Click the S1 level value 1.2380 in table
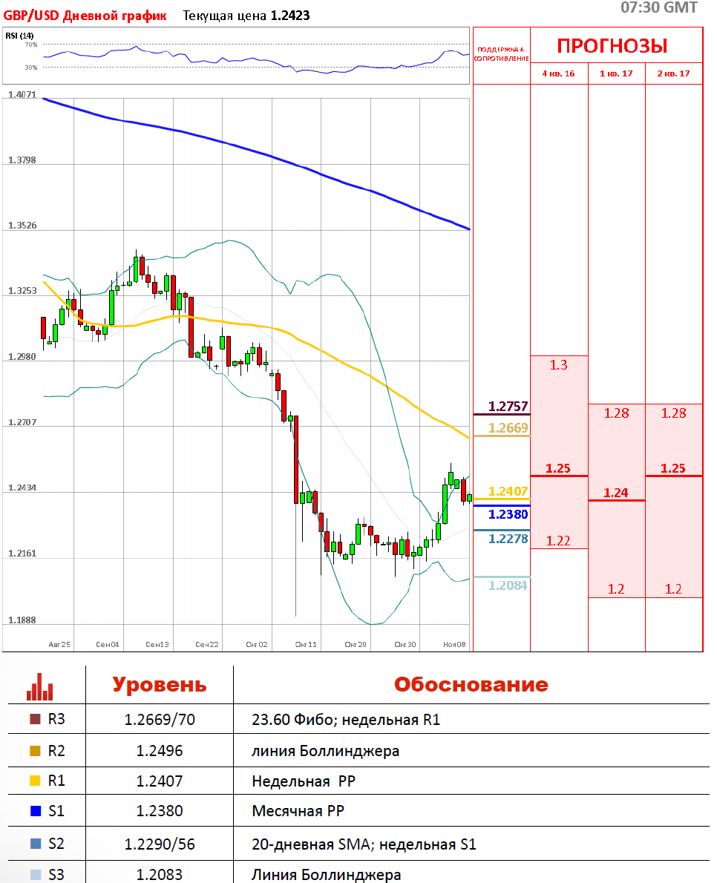Screen dimensions: 717x883 160,811
